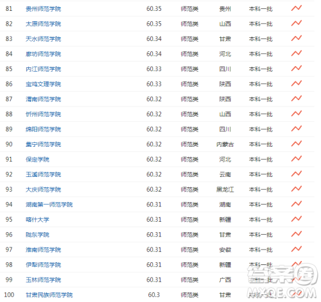Select 新疆 in the 喀什大学 row
Viewport: 321px width, 302px height.
pos(225,220)
